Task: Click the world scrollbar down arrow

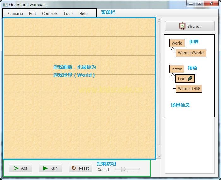Action: tap(159, 156)
